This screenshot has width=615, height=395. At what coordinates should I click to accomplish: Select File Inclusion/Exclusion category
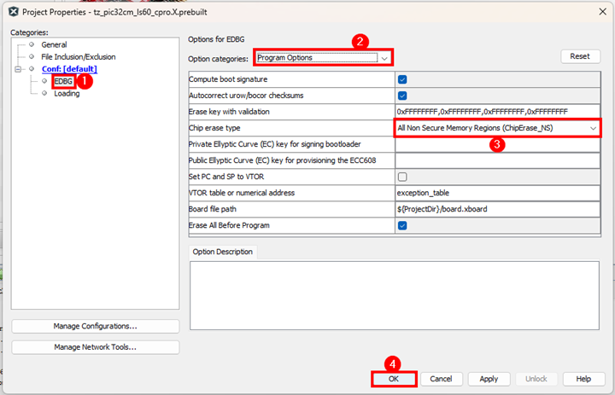(x=77, y=56)
